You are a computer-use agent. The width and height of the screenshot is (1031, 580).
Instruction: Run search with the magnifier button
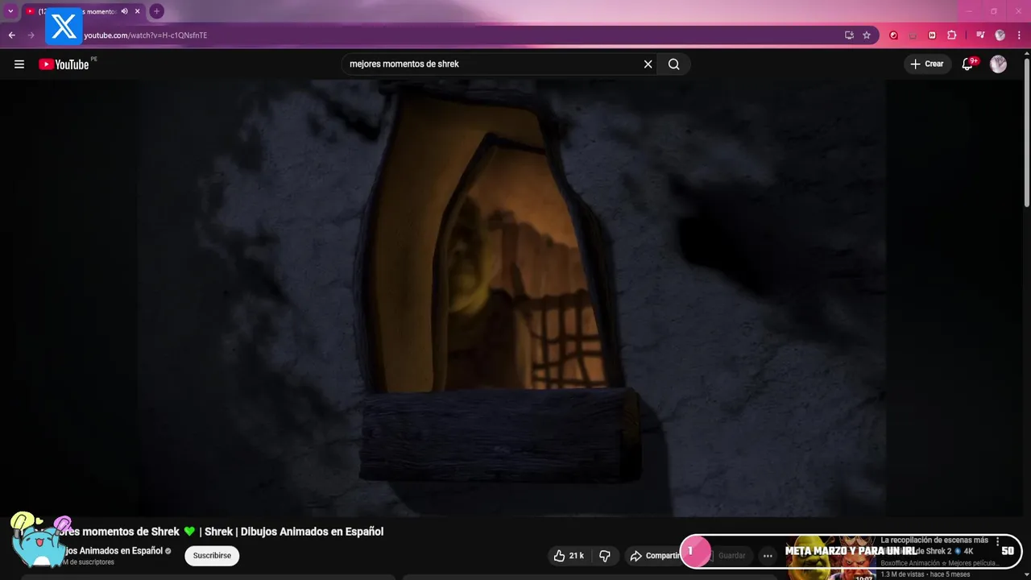click(674, 64)
